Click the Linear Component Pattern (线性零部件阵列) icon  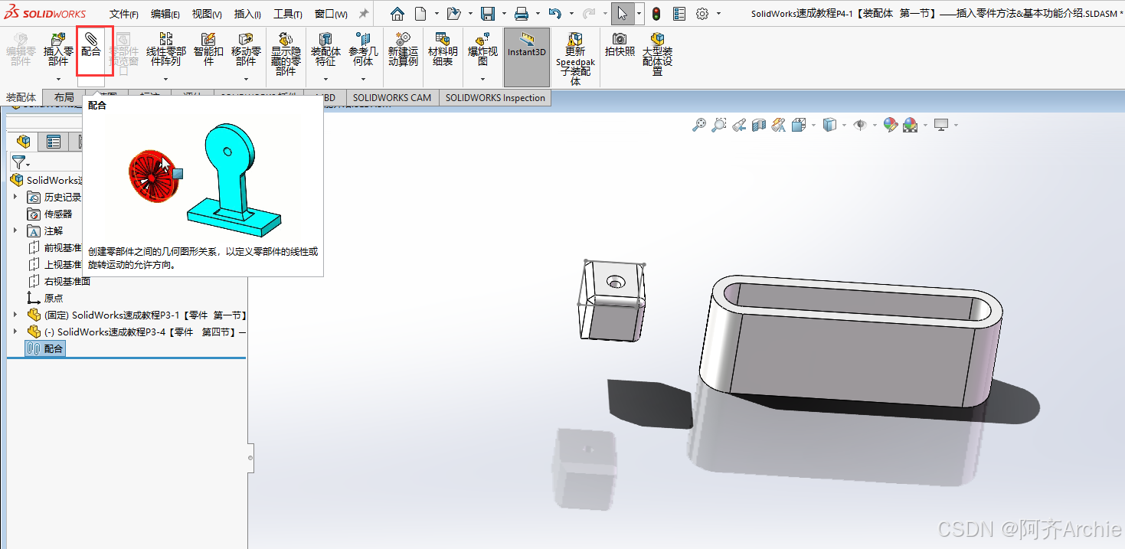tap(166, 39)
